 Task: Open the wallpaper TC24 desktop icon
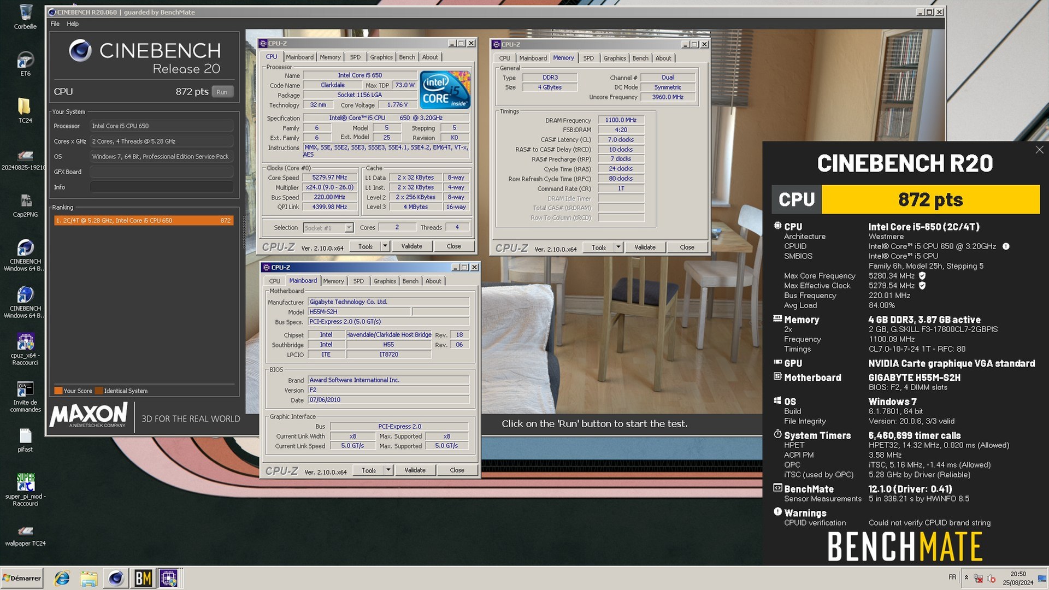[25, 535]
